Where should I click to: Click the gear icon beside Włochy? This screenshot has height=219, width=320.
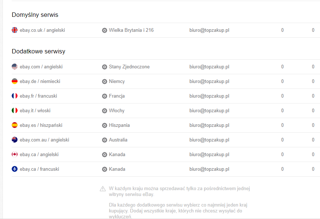(105, 111)
